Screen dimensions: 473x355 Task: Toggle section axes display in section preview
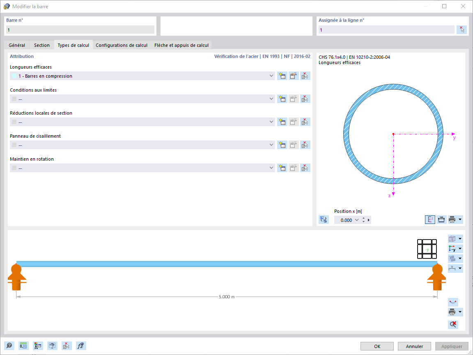tap(430, 219)
